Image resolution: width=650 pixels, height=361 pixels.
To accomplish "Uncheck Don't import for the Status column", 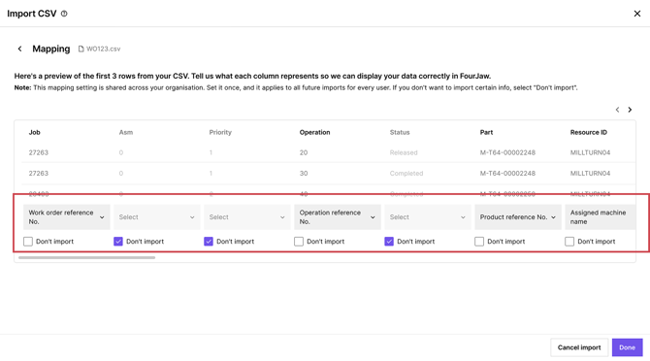I will click(389, 242).
